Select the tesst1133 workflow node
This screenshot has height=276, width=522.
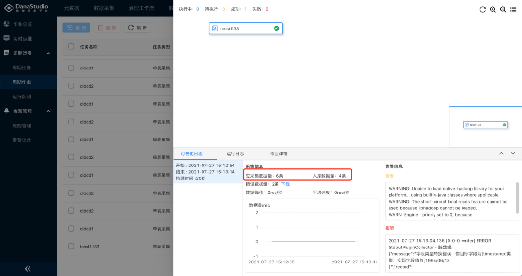click(x=246, y=28)
